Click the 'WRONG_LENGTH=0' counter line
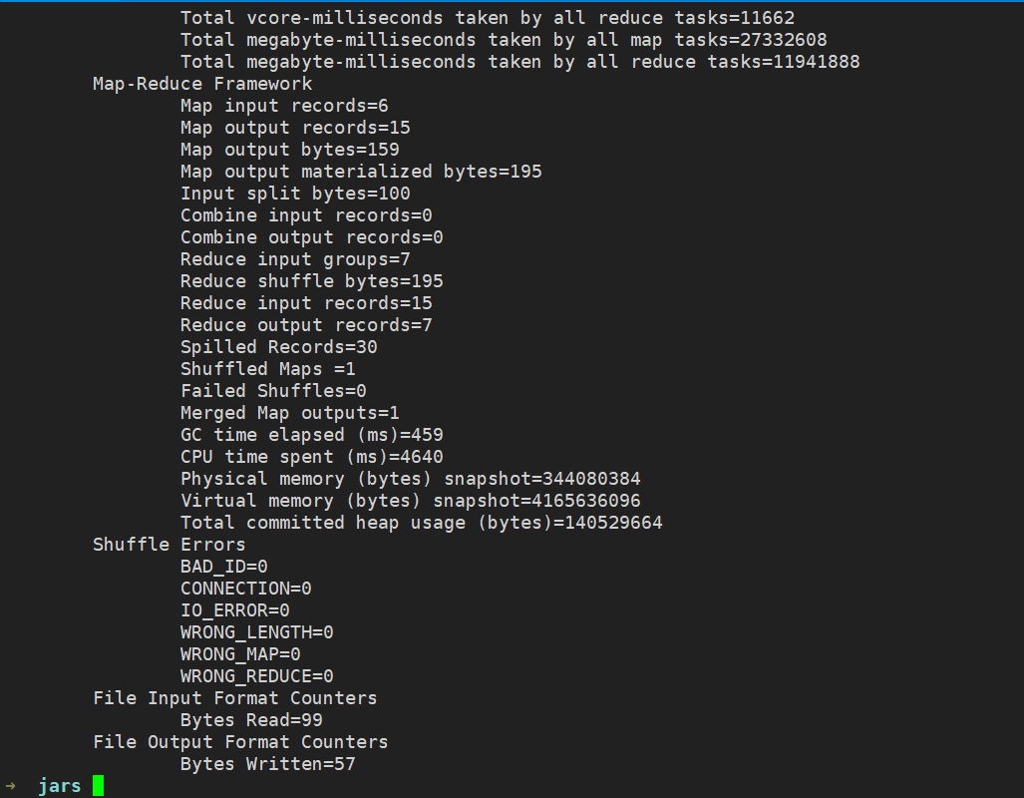Viewport: 1024px width, 798px height. [257, 632]
